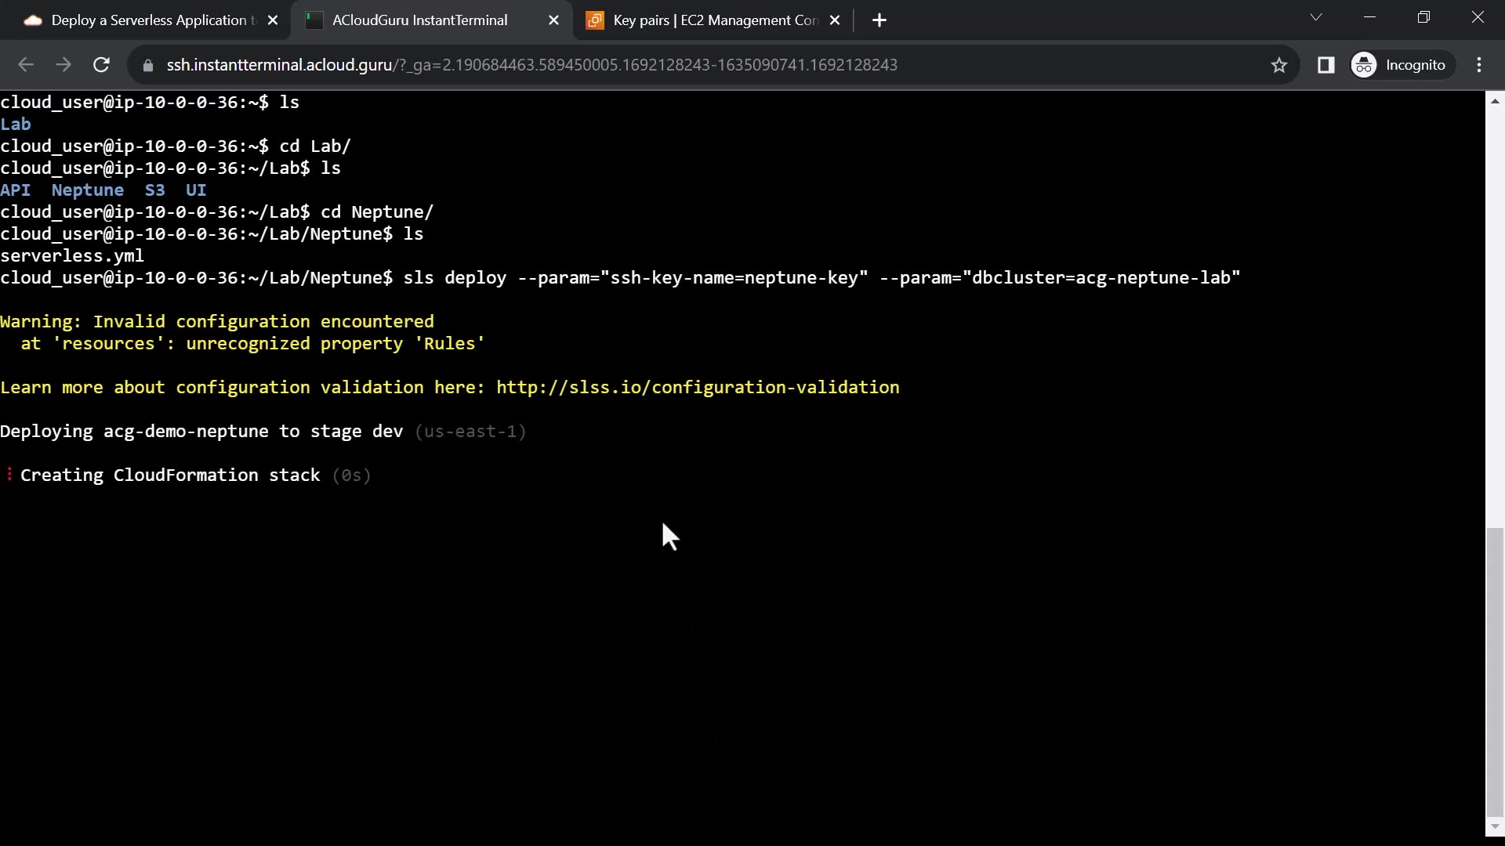
Task: Click the forward navigation arrow
Action: (63, 65)
